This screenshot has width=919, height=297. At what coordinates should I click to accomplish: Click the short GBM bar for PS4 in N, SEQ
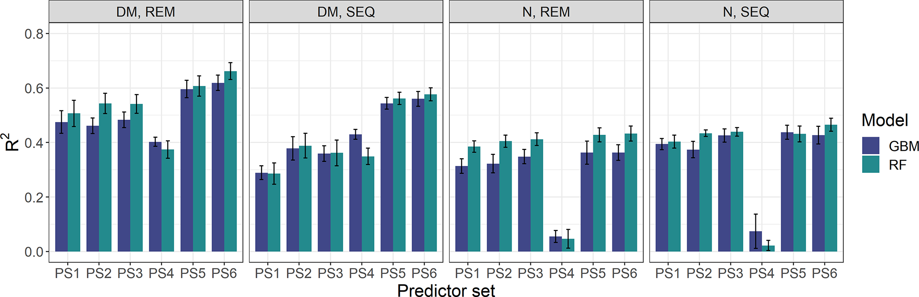click(755, 242)
